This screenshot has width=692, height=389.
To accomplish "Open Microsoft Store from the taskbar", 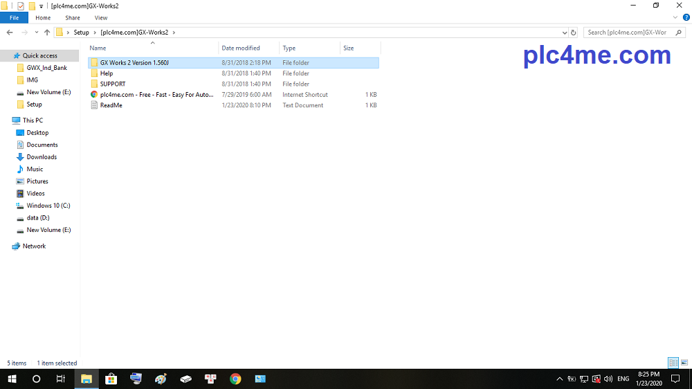I will click(111, 379).
